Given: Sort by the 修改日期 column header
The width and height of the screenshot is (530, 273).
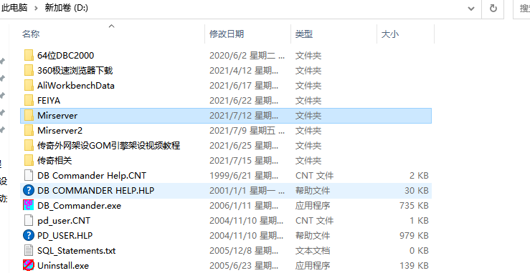Looking at the screenshot, I should pos(227,34).
